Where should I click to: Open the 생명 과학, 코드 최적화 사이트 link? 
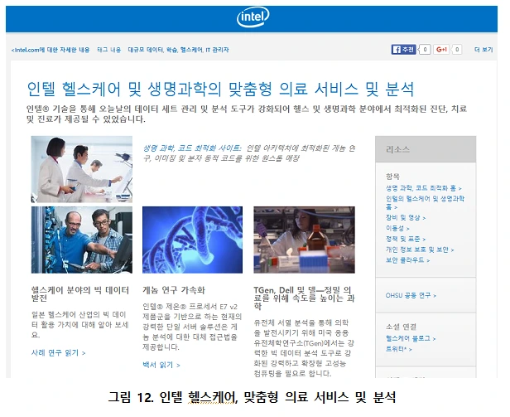tap(192, 148)
